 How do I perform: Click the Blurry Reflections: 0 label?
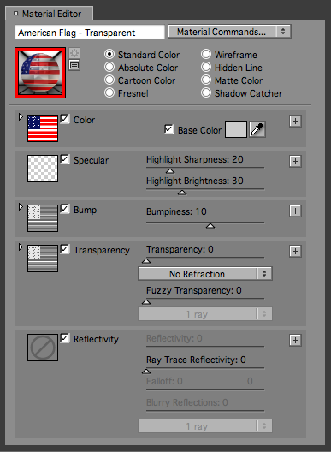click(187, 402)
